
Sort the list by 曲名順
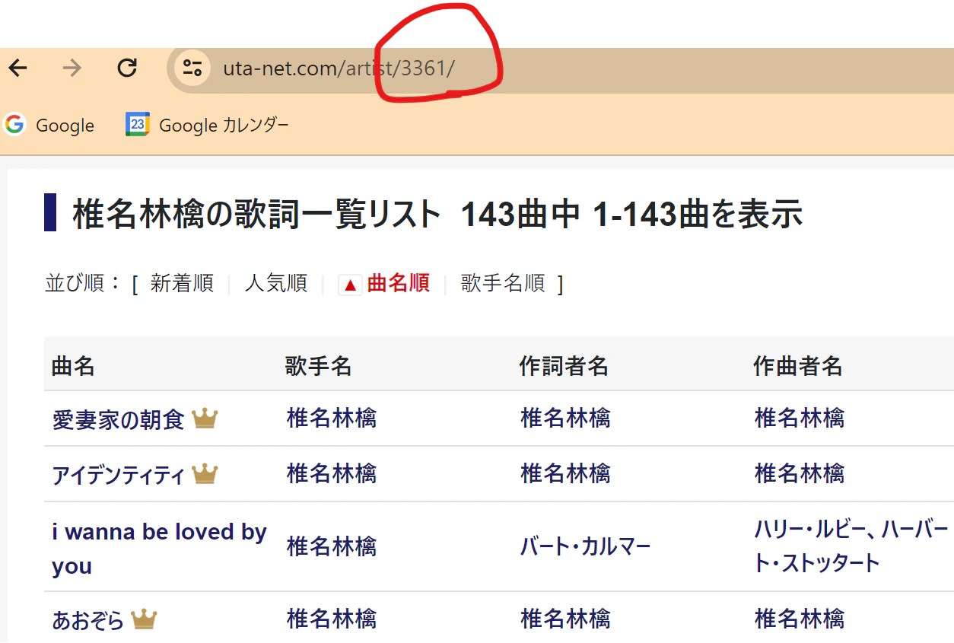coord(398,284)
